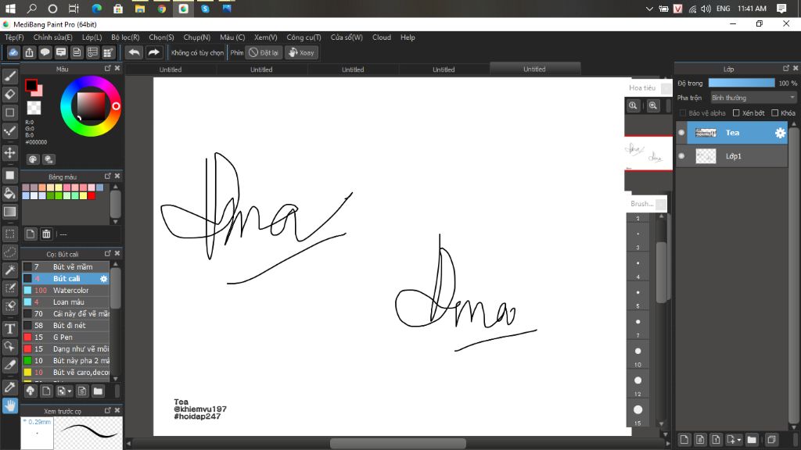This screenshot has height=450, width=801.
Task: Select the Watercolor brush
Action: 66,291
